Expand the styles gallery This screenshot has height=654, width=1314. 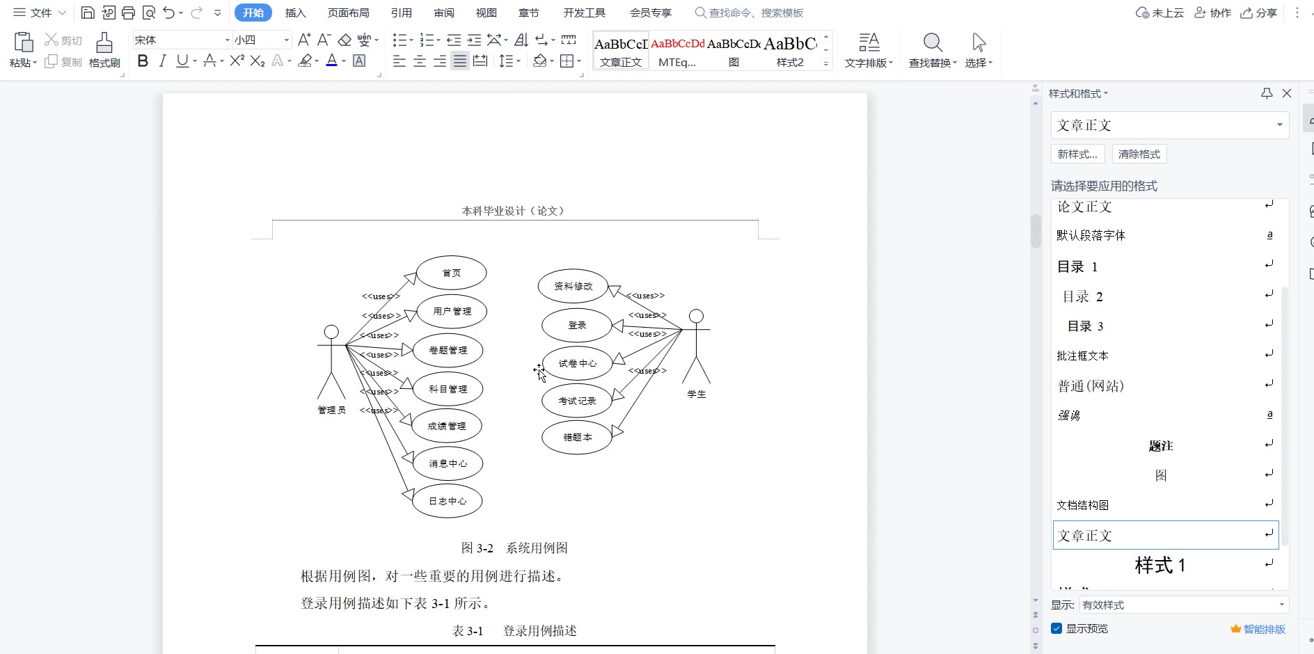click(x=826, y=63)
